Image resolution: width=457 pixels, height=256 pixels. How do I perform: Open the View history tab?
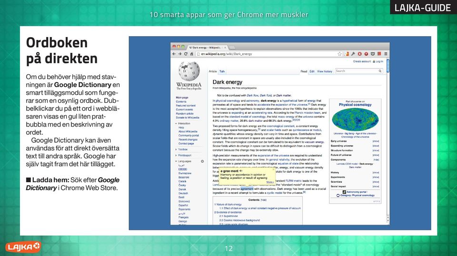324,71
